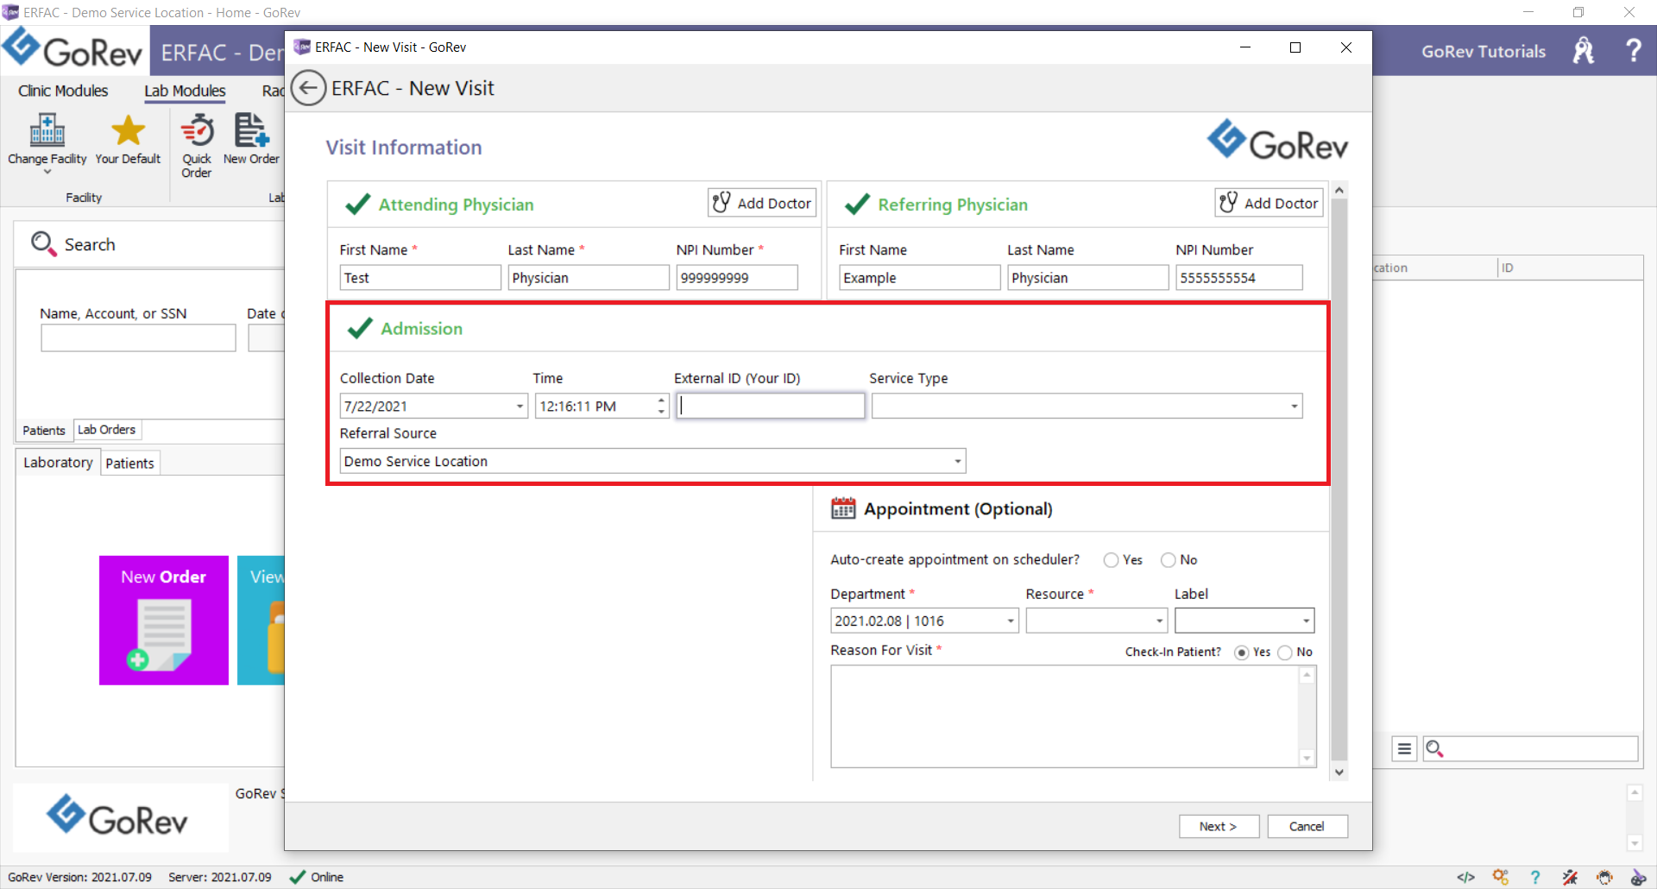This screenshot has height=889, width=1657.
Task: Open the Resource dropdown
Action: (x=1159, y=621)
